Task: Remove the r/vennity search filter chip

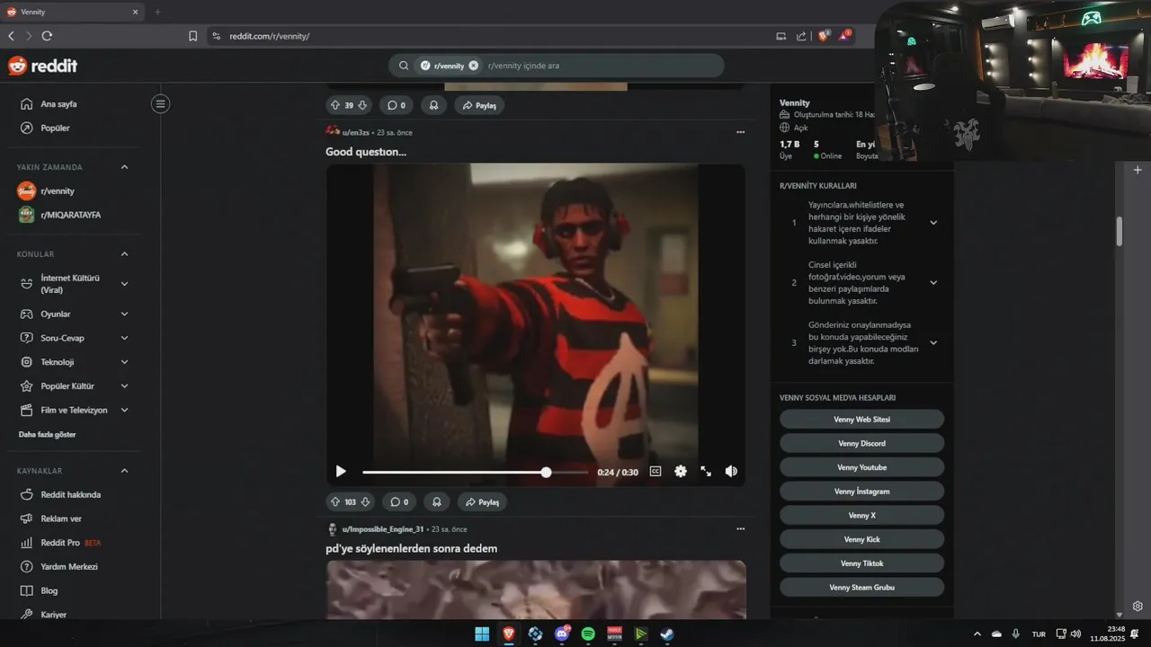Action: pyautogui.click(x=473, y=66)
